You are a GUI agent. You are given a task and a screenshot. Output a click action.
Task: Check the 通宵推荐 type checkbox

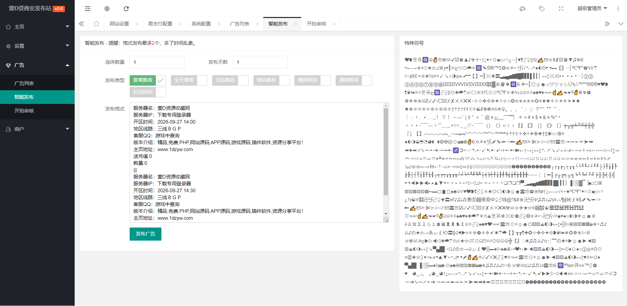point(354,80)
